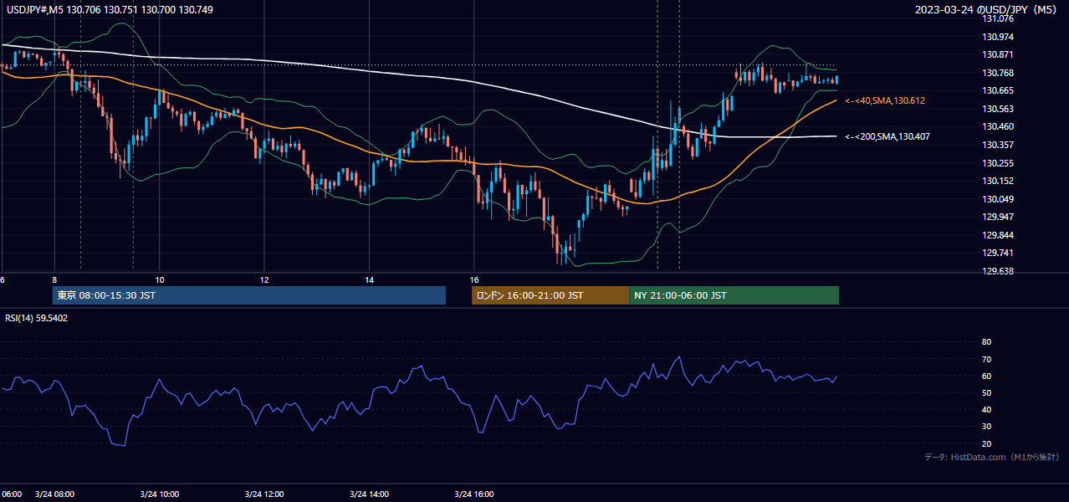Click the 3/24 12:00 bottom time label
1069x502 pixels.
[264, 494]
